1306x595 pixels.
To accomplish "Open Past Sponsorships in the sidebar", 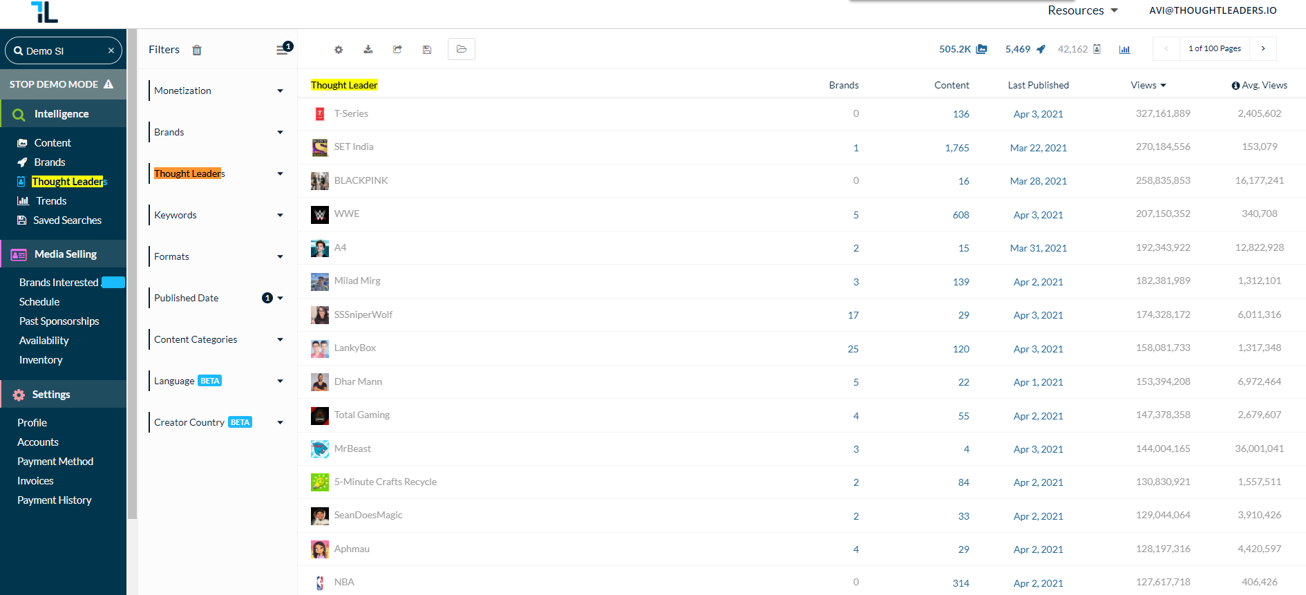I will pyautogui.click(x=59, y=321).
